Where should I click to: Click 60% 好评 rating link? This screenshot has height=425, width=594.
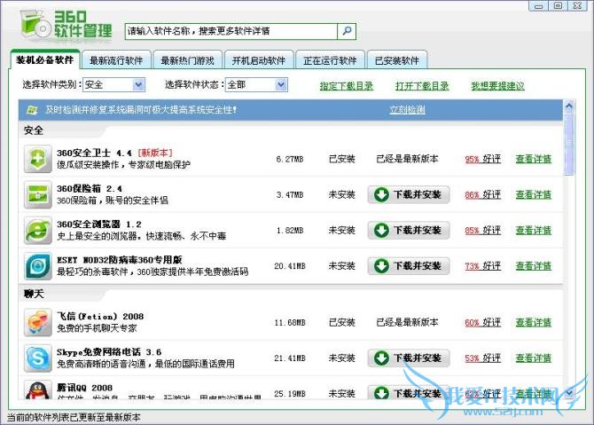[483, 322]
